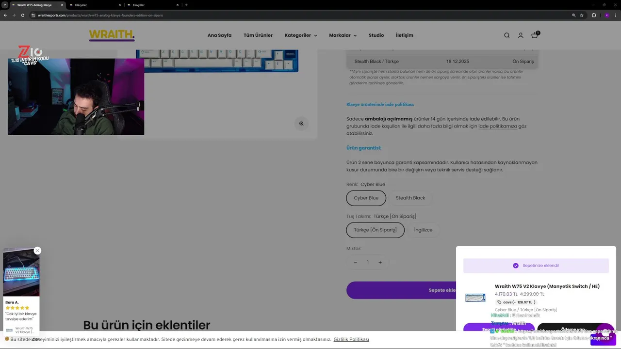621x349 pixels.
Task: Click the address bar URL
Action: pyautogui.click(x=100, y=15)
